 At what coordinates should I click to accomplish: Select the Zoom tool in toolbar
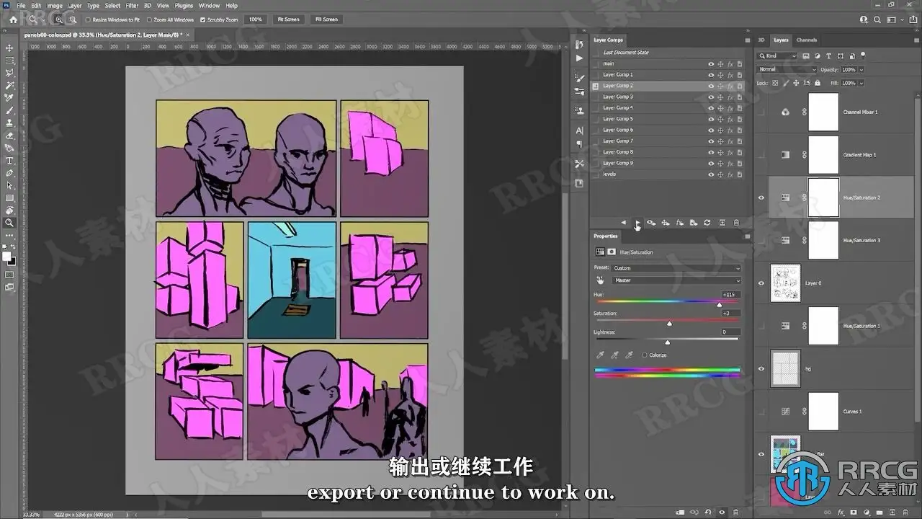(9, 223)
